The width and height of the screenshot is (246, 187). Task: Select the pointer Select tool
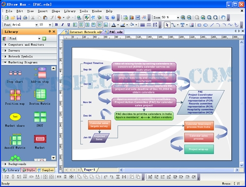167,25
